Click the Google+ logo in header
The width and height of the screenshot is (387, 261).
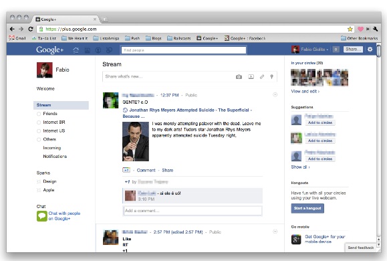50,50
